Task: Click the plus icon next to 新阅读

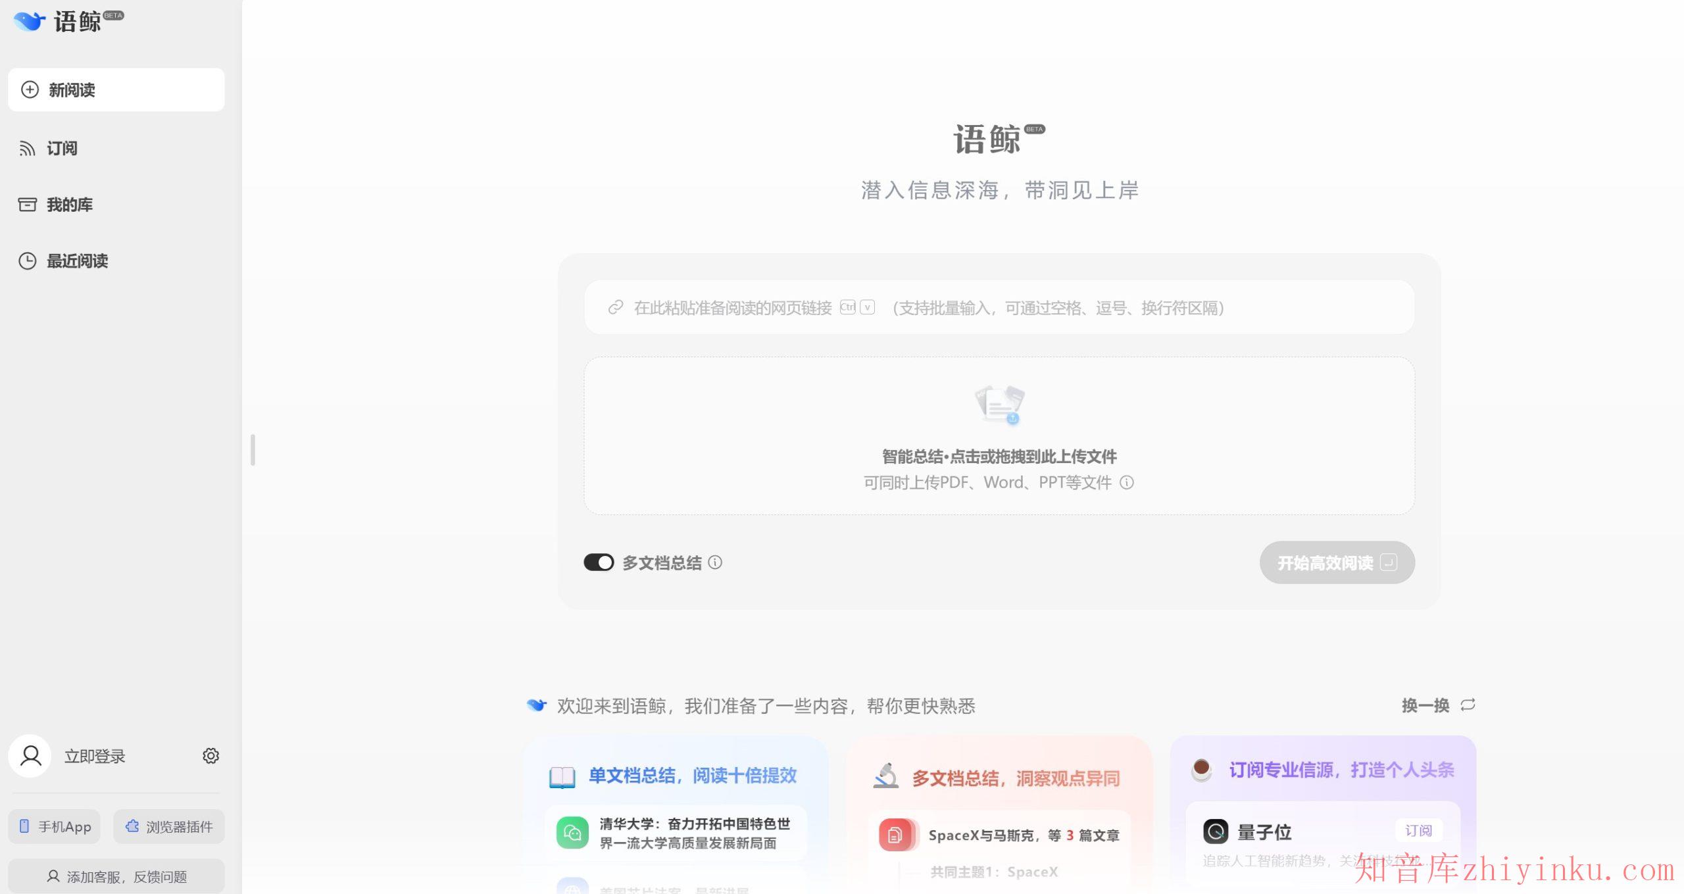Action: tap(29, 89)
